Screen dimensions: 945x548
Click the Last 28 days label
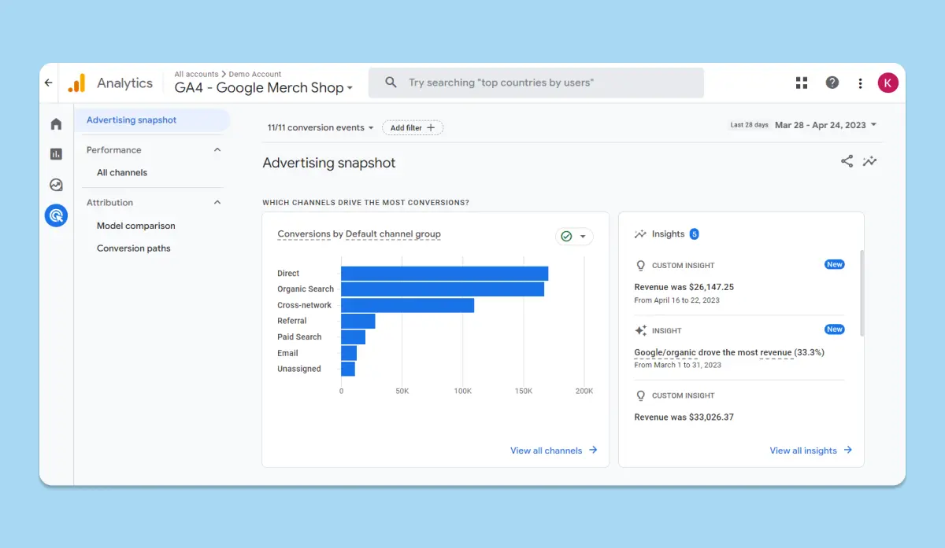(749, 125)
